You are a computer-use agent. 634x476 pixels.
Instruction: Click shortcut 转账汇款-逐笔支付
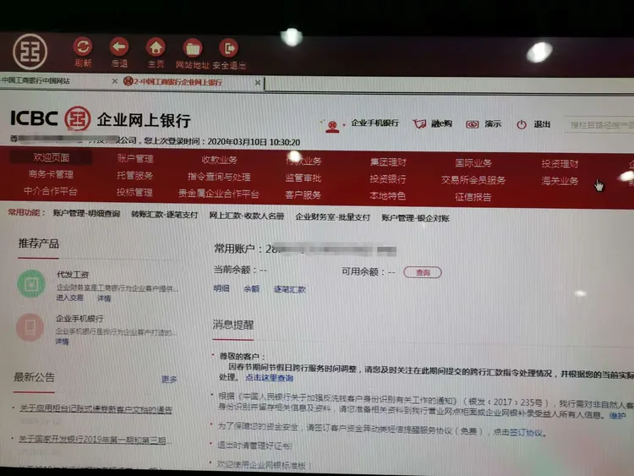coord(164,215)
